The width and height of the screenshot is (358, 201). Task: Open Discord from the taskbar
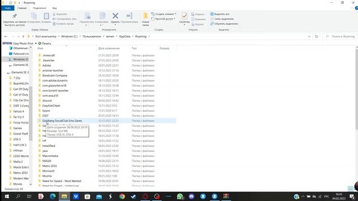point(191,197)
